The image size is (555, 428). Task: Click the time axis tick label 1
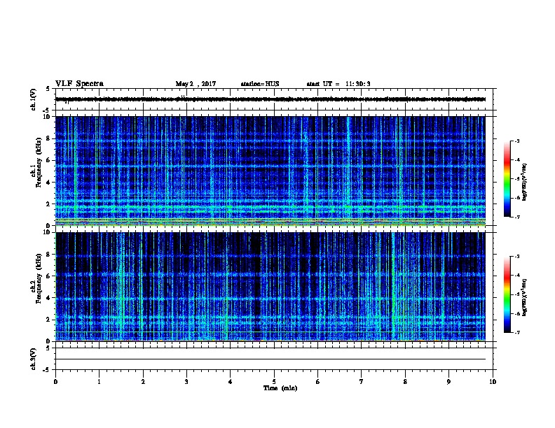pyautogui.click(x=99, y=382)
